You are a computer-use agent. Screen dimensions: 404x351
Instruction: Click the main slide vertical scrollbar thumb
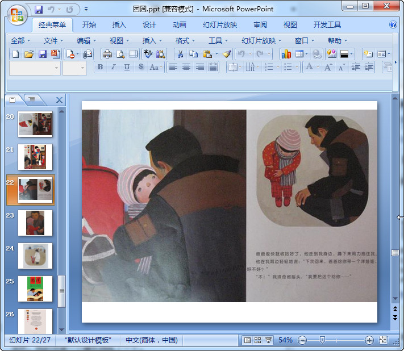point(395,253)
